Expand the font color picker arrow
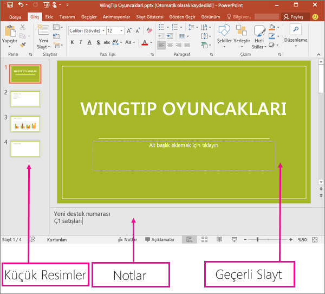The image size is (325, 294). pos(151,42)
